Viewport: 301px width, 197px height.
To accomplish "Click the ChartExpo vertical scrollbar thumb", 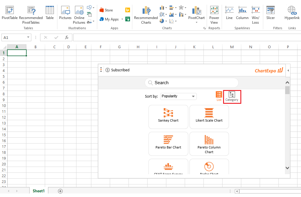I will click(287, 90).
